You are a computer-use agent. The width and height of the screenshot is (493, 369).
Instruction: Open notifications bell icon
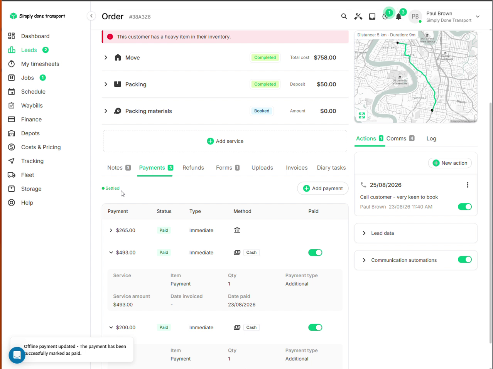point(399,17)
